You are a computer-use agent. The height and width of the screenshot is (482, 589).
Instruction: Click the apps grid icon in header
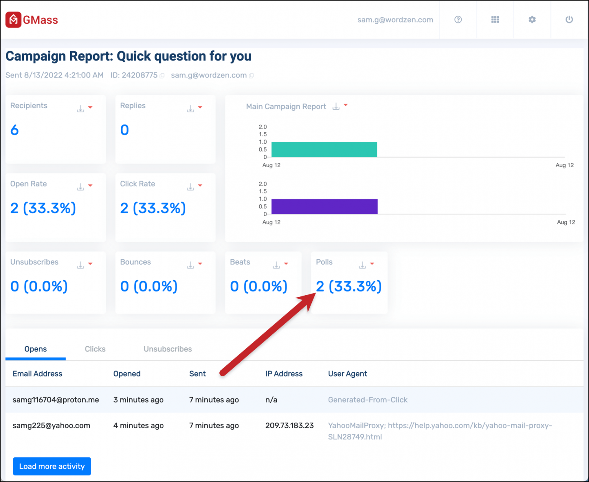tap(495, 20)
